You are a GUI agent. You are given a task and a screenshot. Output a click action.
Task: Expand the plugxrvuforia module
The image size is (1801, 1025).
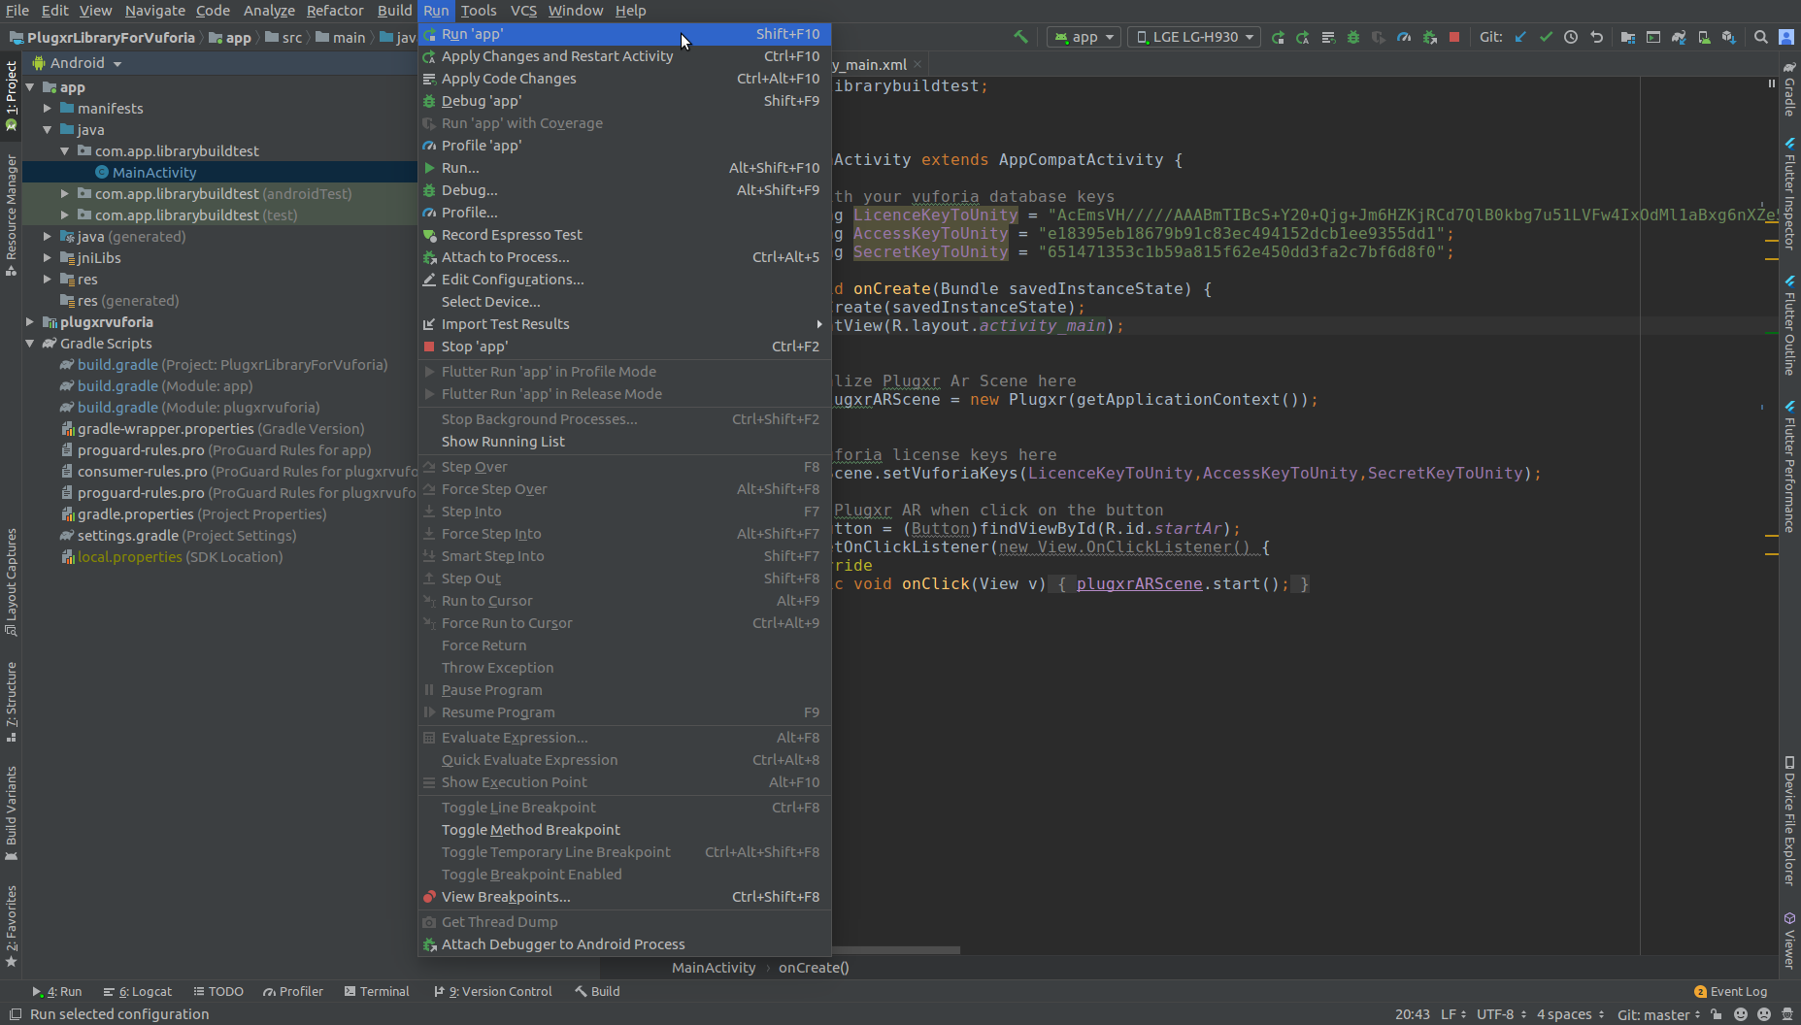pos(30,322)
